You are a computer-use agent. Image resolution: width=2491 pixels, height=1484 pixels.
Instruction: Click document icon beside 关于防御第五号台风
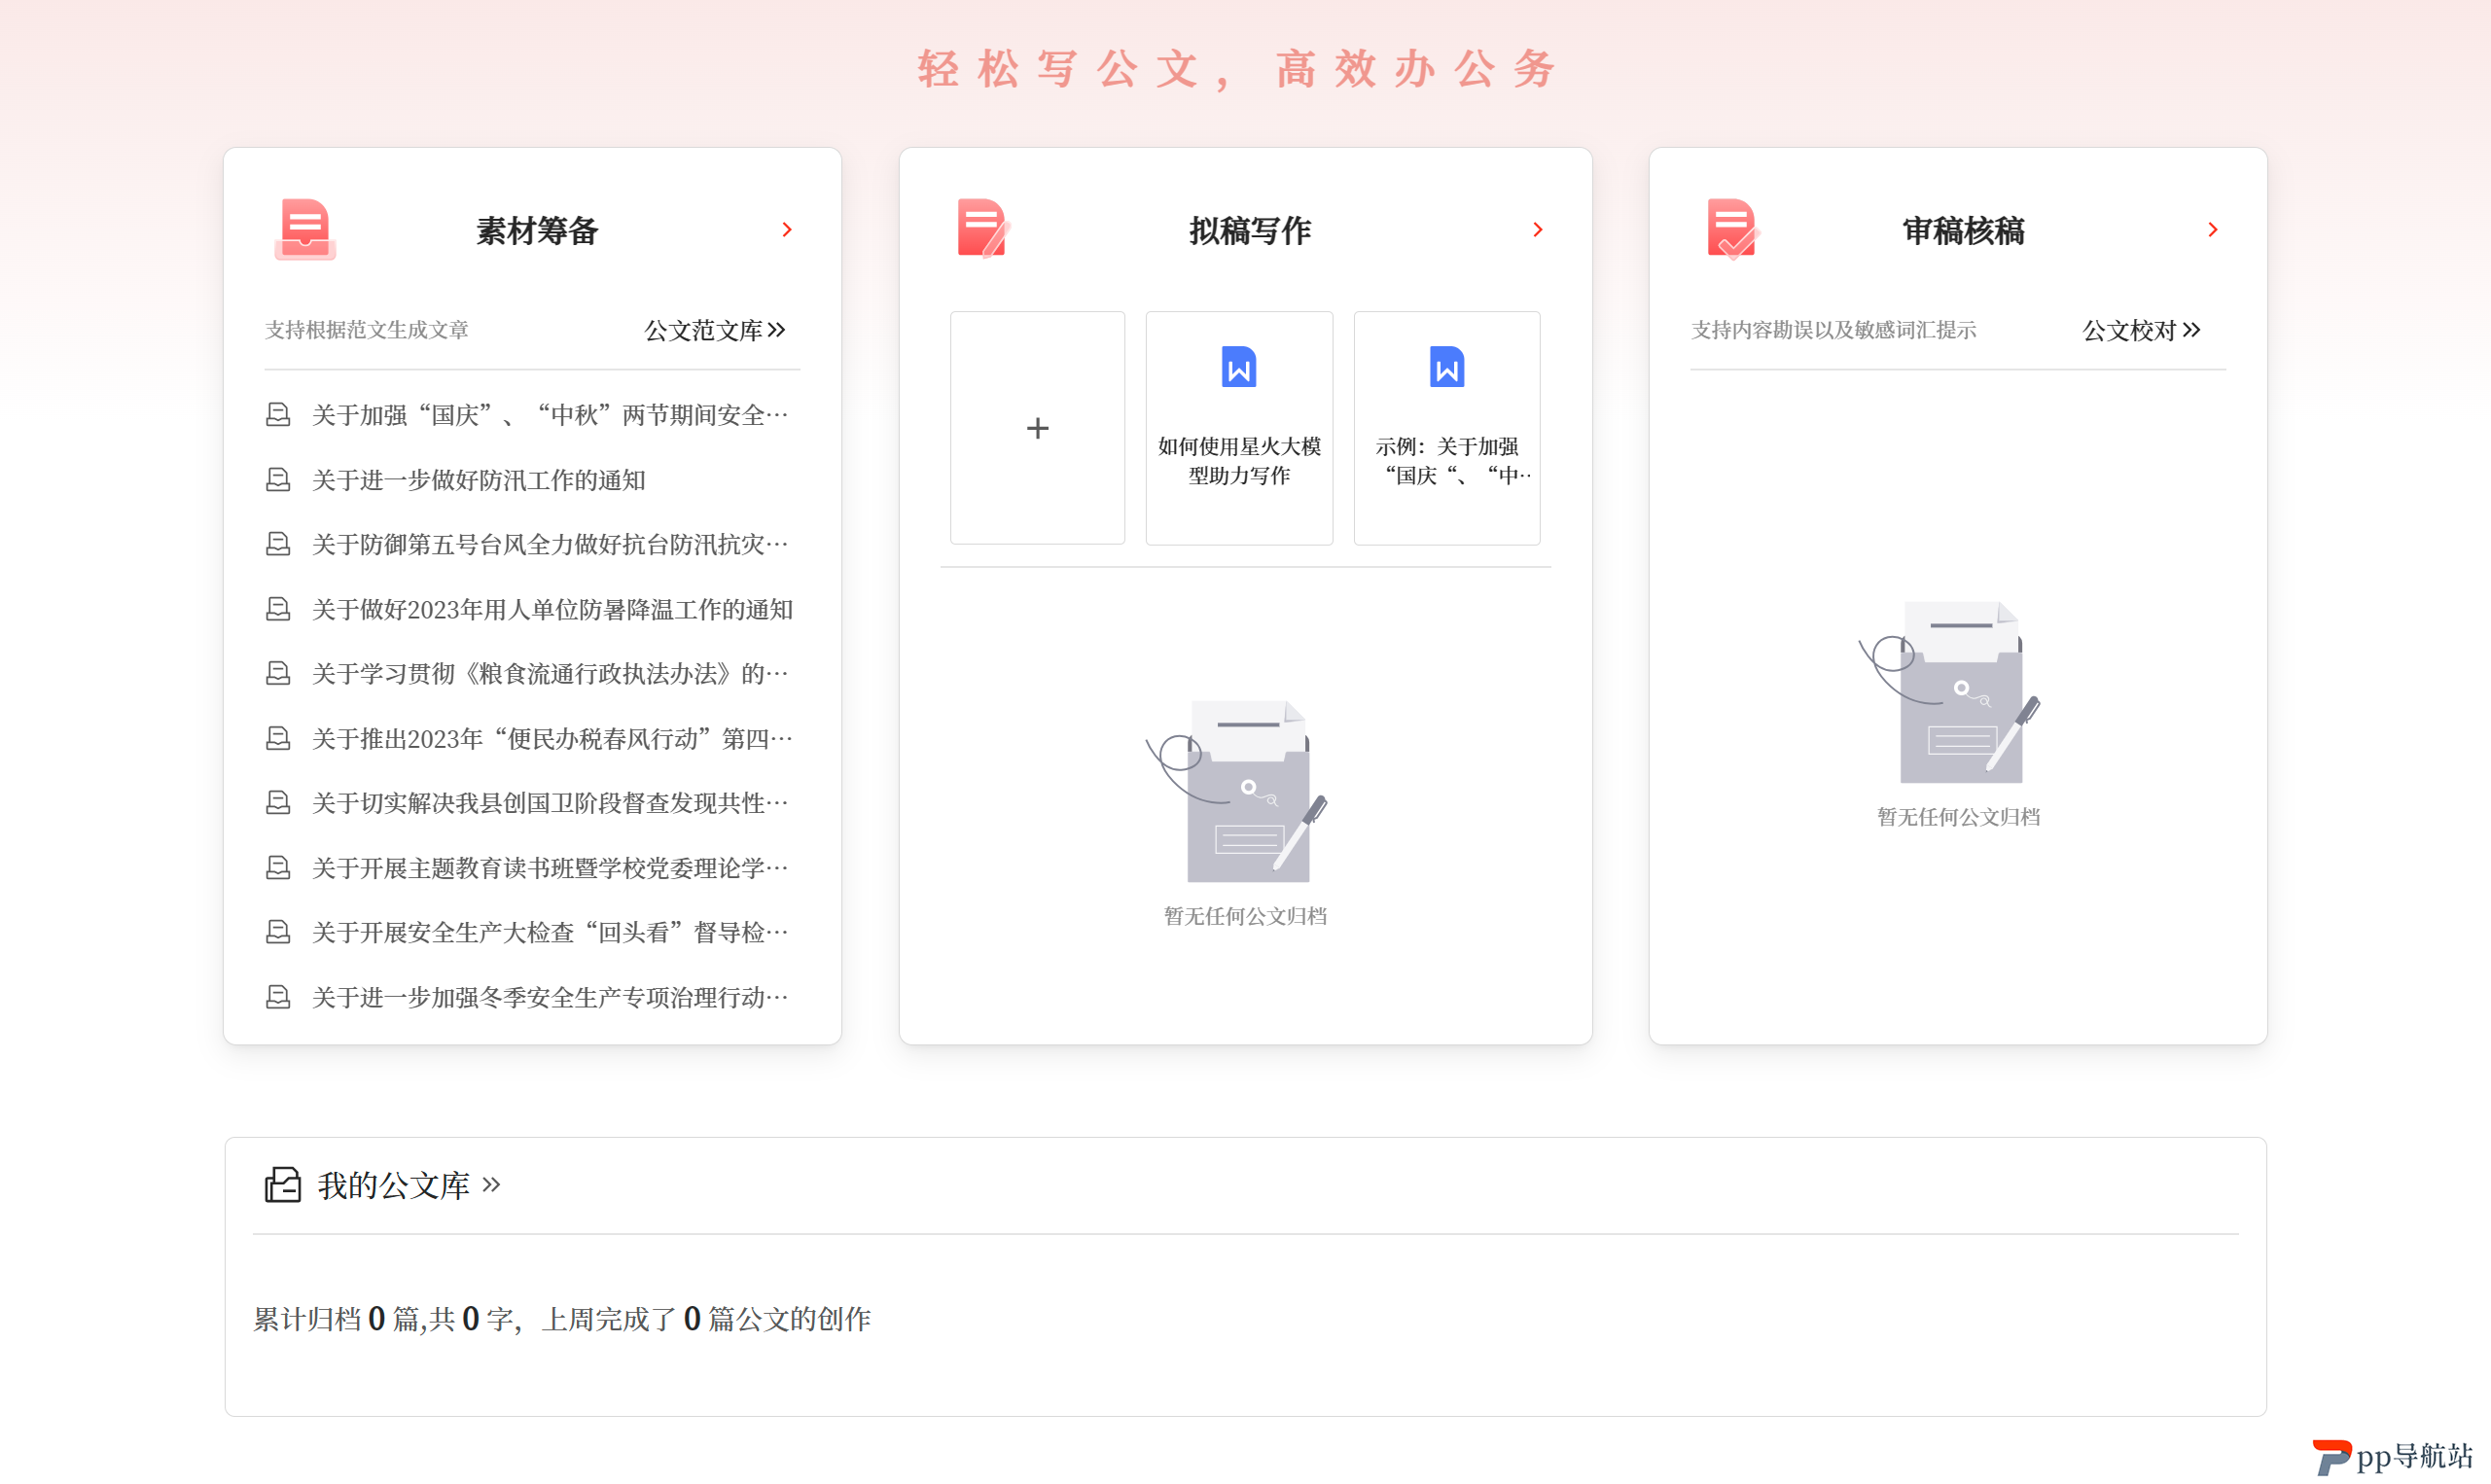click(278, 544)
